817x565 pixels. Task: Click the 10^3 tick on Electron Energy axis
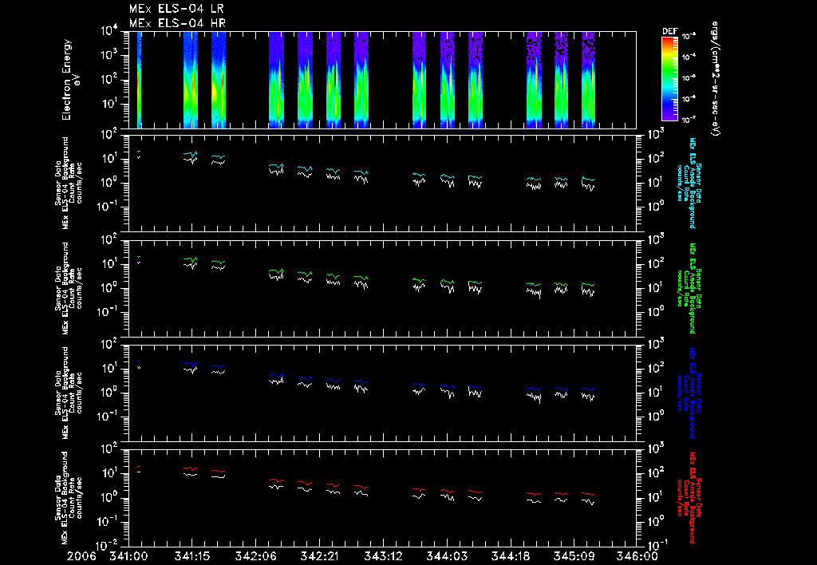pyautogui.click(x=109, y=56)
